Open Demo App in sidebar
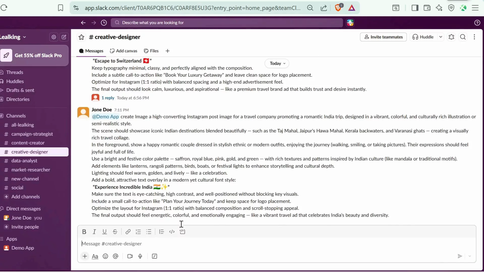 [22, 248]
